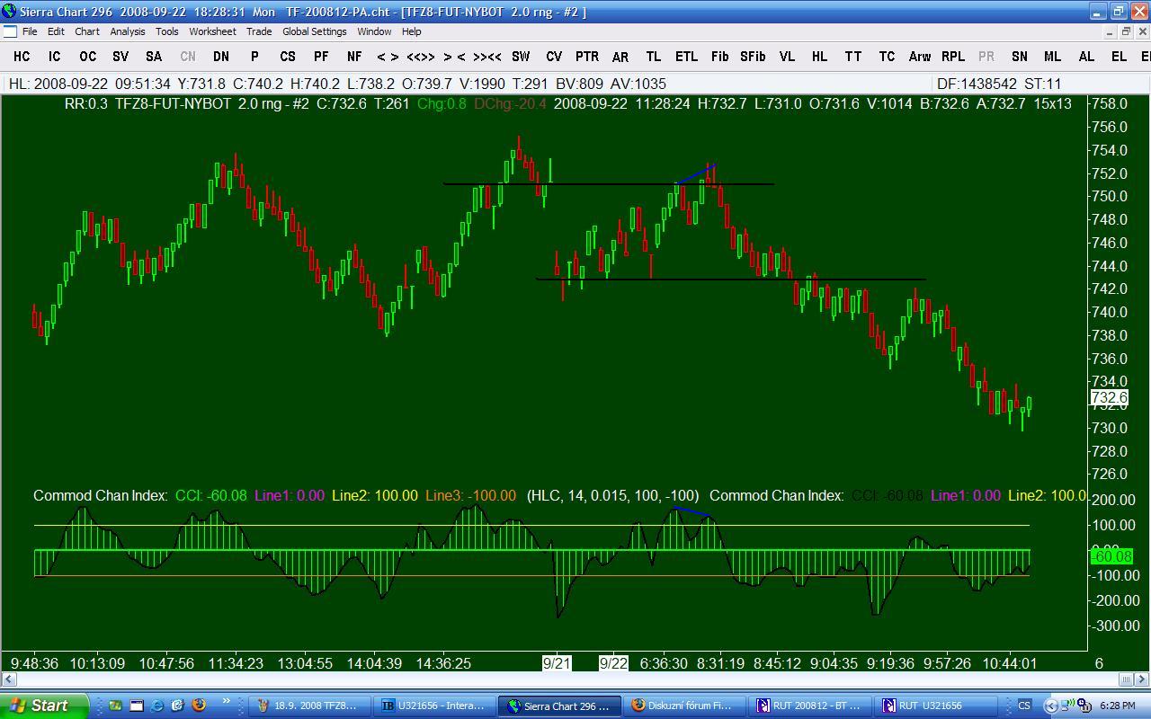
Task: Click the SFib toolbar button
Action: pyautogui.click(x=753, y=56)
